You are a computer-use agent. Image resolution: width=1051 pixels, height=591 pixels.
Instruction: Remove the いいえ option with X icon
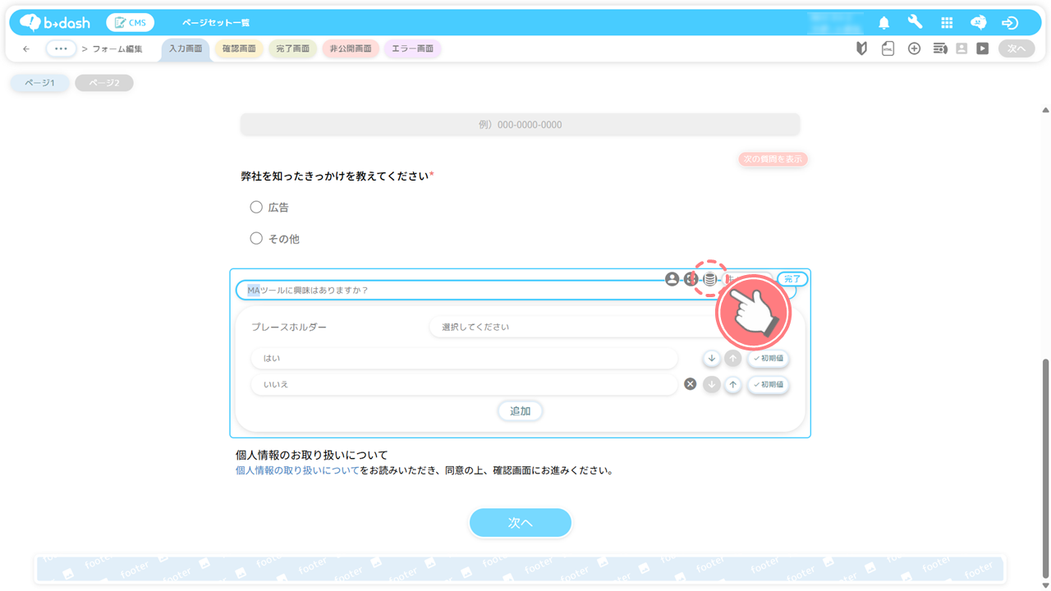[691, 384]
